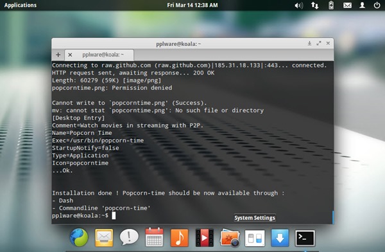Click the 'mv: cannot stat' error line
The width and height of the screenshot is (385, 252).
coord(158,111)
